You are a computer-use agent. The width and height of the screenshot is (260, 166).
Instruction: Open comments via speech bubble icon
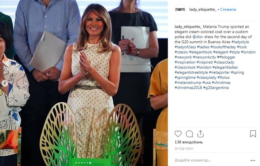point(189,134)
